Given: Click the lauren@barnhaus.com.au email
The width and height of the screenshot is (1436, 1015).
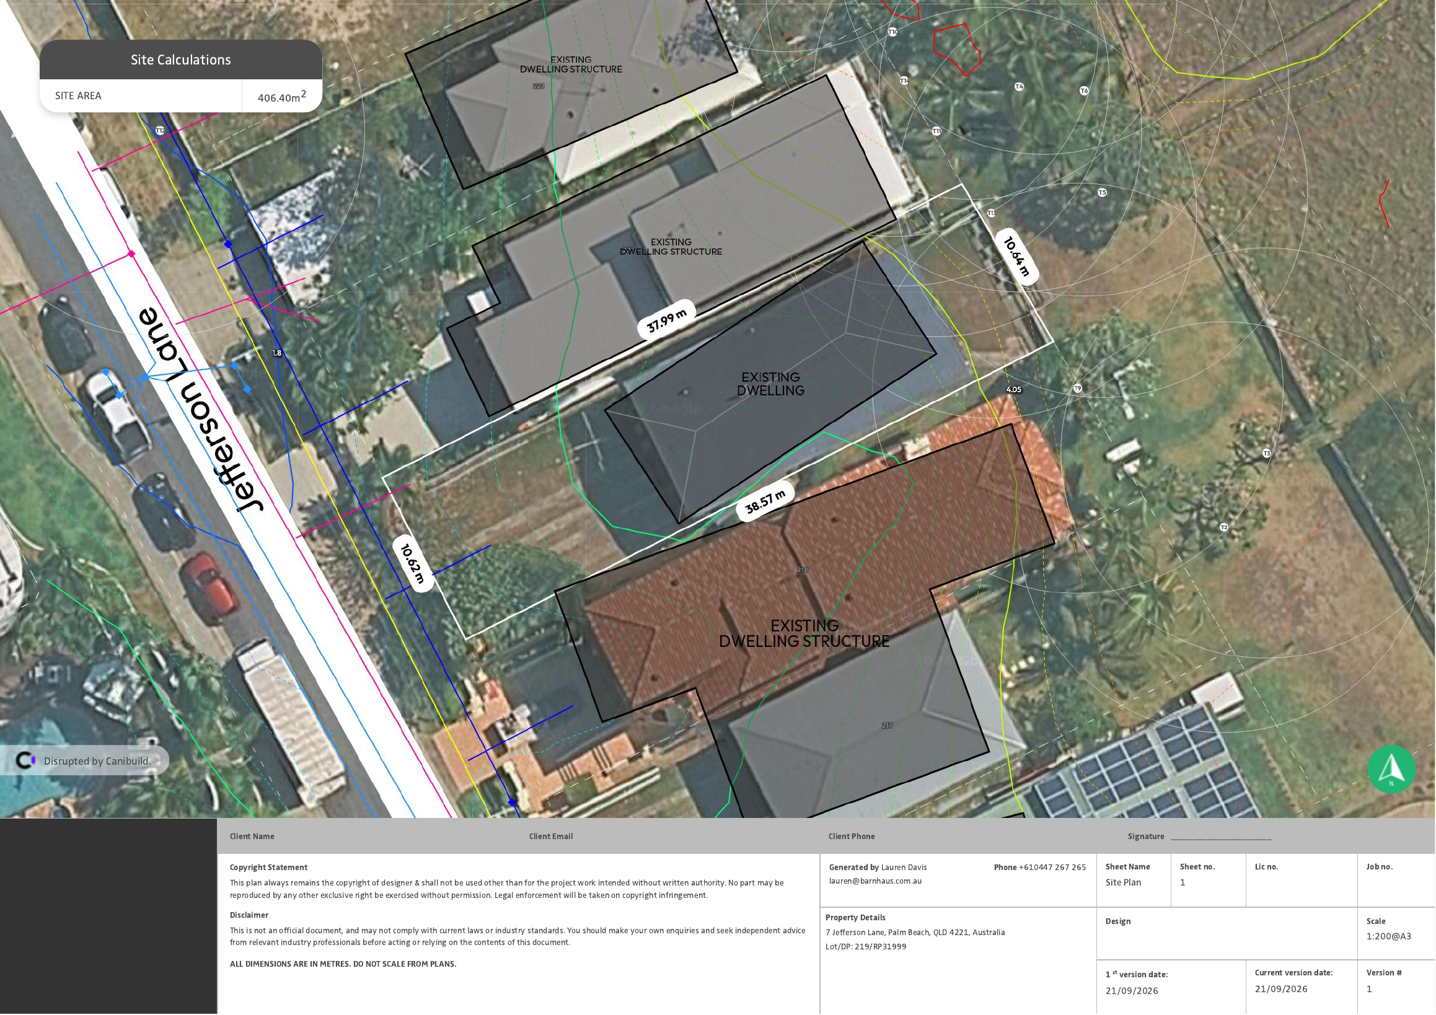Looking at the screenshot, I should click(x=876, y=881).
